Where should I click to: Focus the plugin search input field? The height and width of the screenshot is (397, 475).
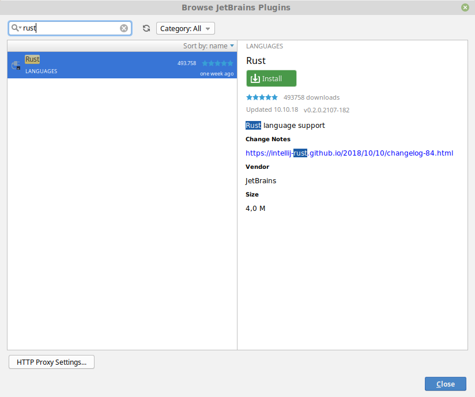coord(70,28)
